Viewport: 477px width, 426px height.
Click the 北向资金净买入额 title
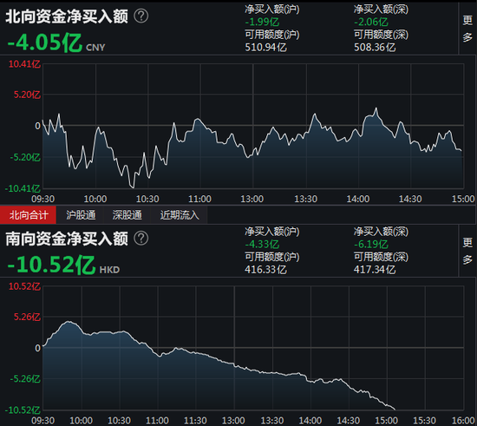pos(67,16)
